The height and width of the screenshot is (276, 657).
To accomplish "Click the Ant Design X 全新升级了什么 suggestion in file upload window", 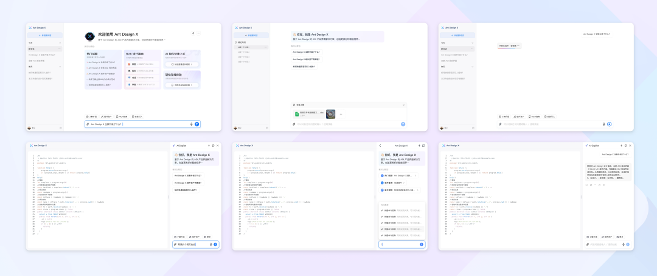I will point(307,52).
